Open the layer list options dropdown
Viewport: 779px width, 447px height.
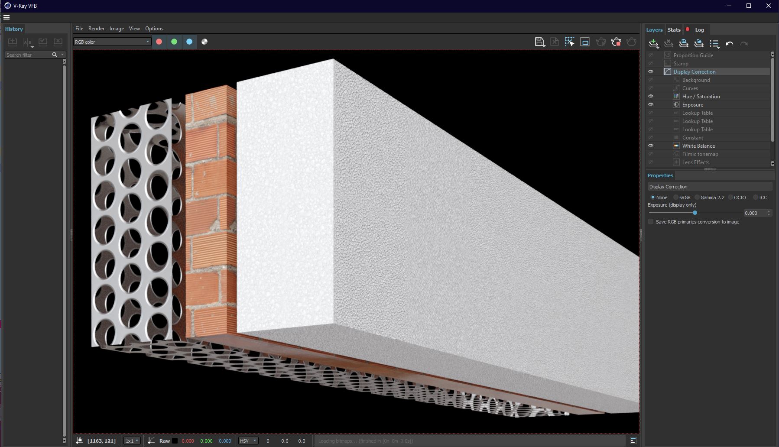click(x=715, y=43)
